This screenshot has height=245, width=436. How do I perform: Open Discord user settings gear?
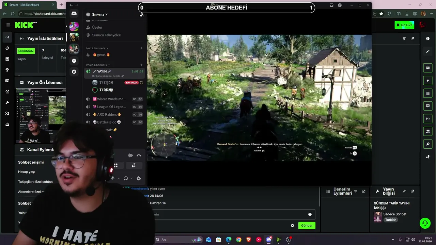click(x=139, y=178)
